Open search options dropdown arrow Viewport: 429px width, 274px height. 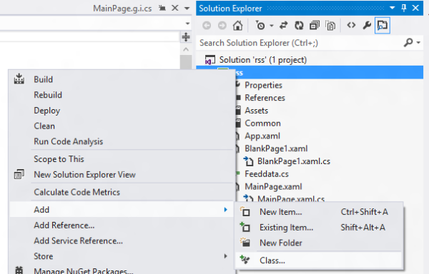(x=418, y=43)
